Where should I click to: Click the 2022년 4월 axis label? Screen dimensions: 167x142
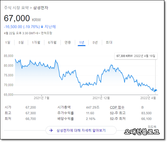[x=148, y=98]
